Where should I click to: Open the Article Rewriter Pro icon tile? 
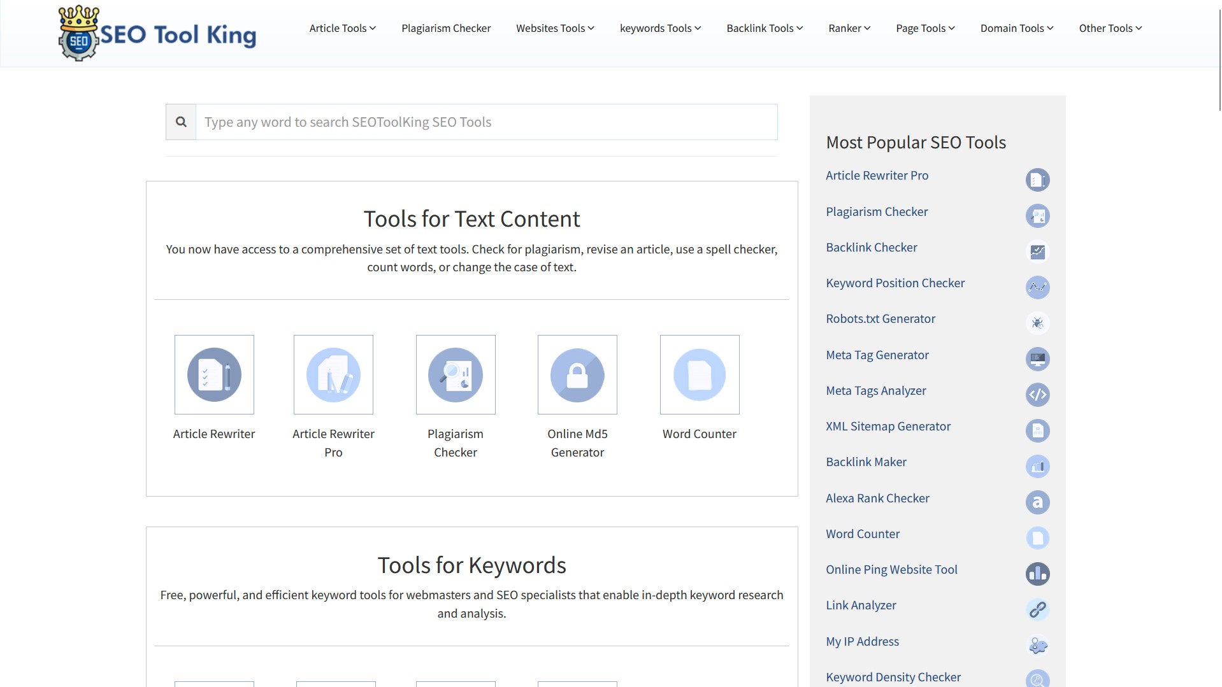coord(333,374)
